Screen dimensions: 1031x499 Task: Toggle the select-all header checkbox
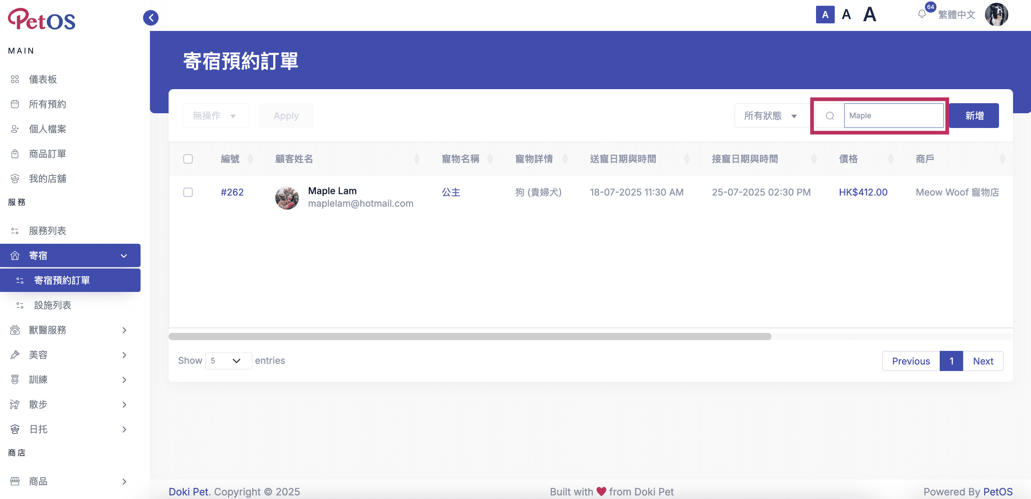point(188,159)
